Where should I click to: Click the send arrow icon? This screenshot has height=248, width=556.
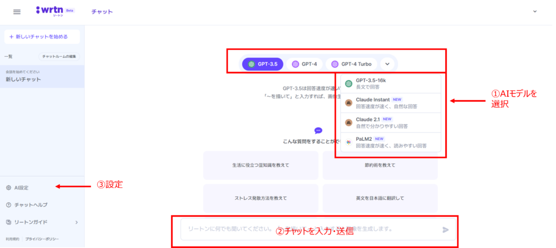[446, 230]
